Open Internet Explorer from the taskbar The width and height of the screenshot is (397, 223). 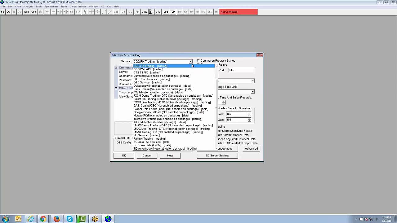coord(31,219)
